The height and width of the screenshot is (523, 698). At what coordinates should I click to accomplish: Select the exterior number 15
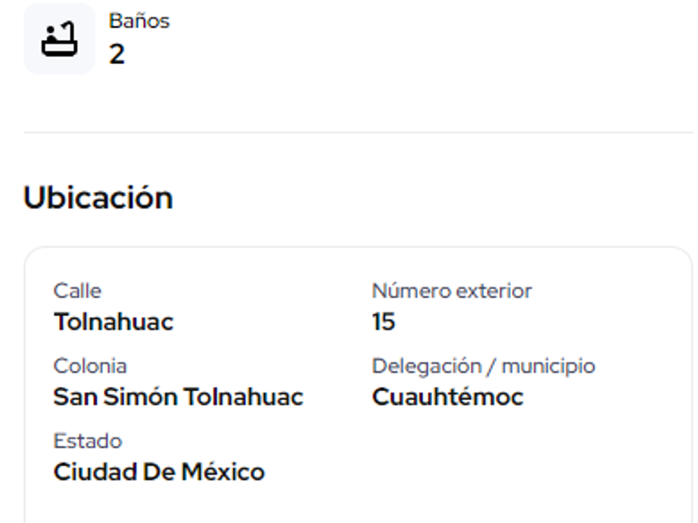pyautogui.click(x=384, y=321)
